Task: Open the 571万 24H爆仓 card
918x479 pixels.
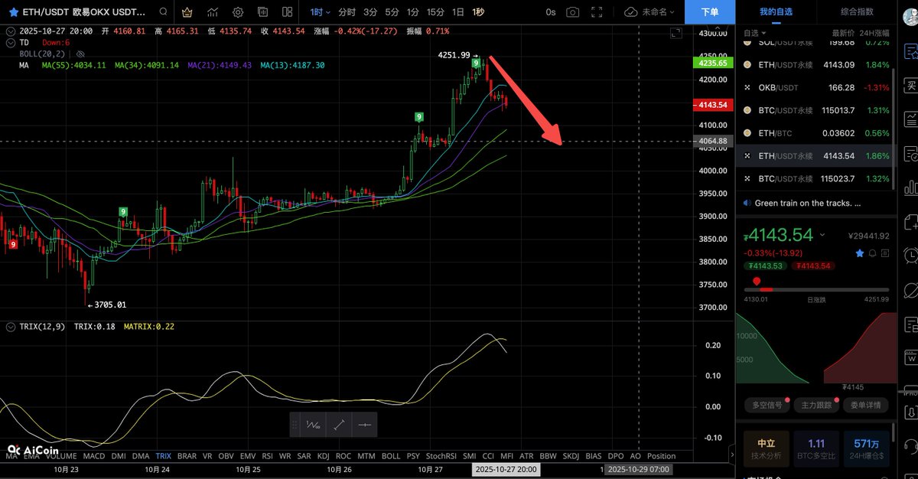Action: pos(866,448)
